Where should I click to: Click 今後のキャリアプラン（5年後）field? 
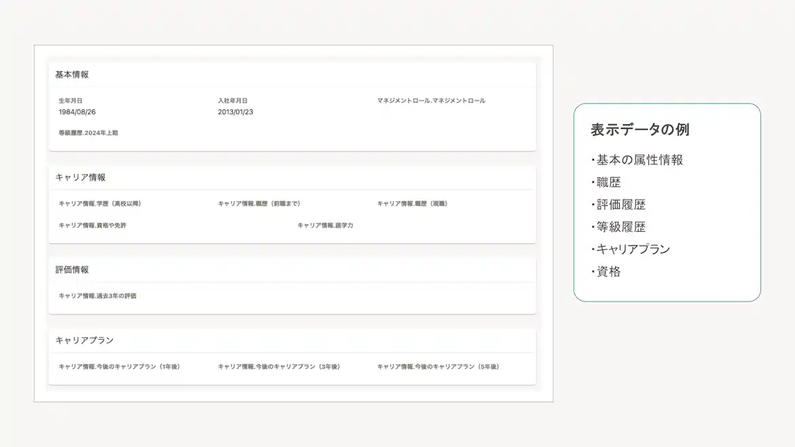pos(438,365)
